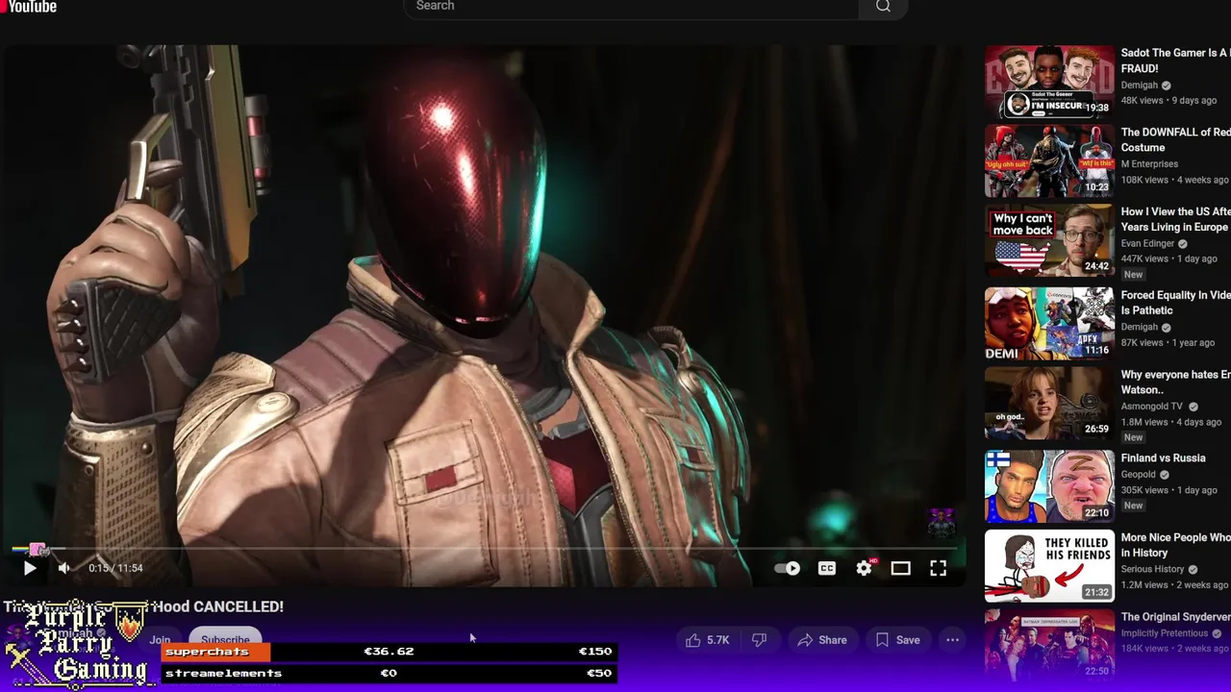Open 'Sadot The Gamer' video thumbnail
1231x692 pixels.
click(1049, 82)
